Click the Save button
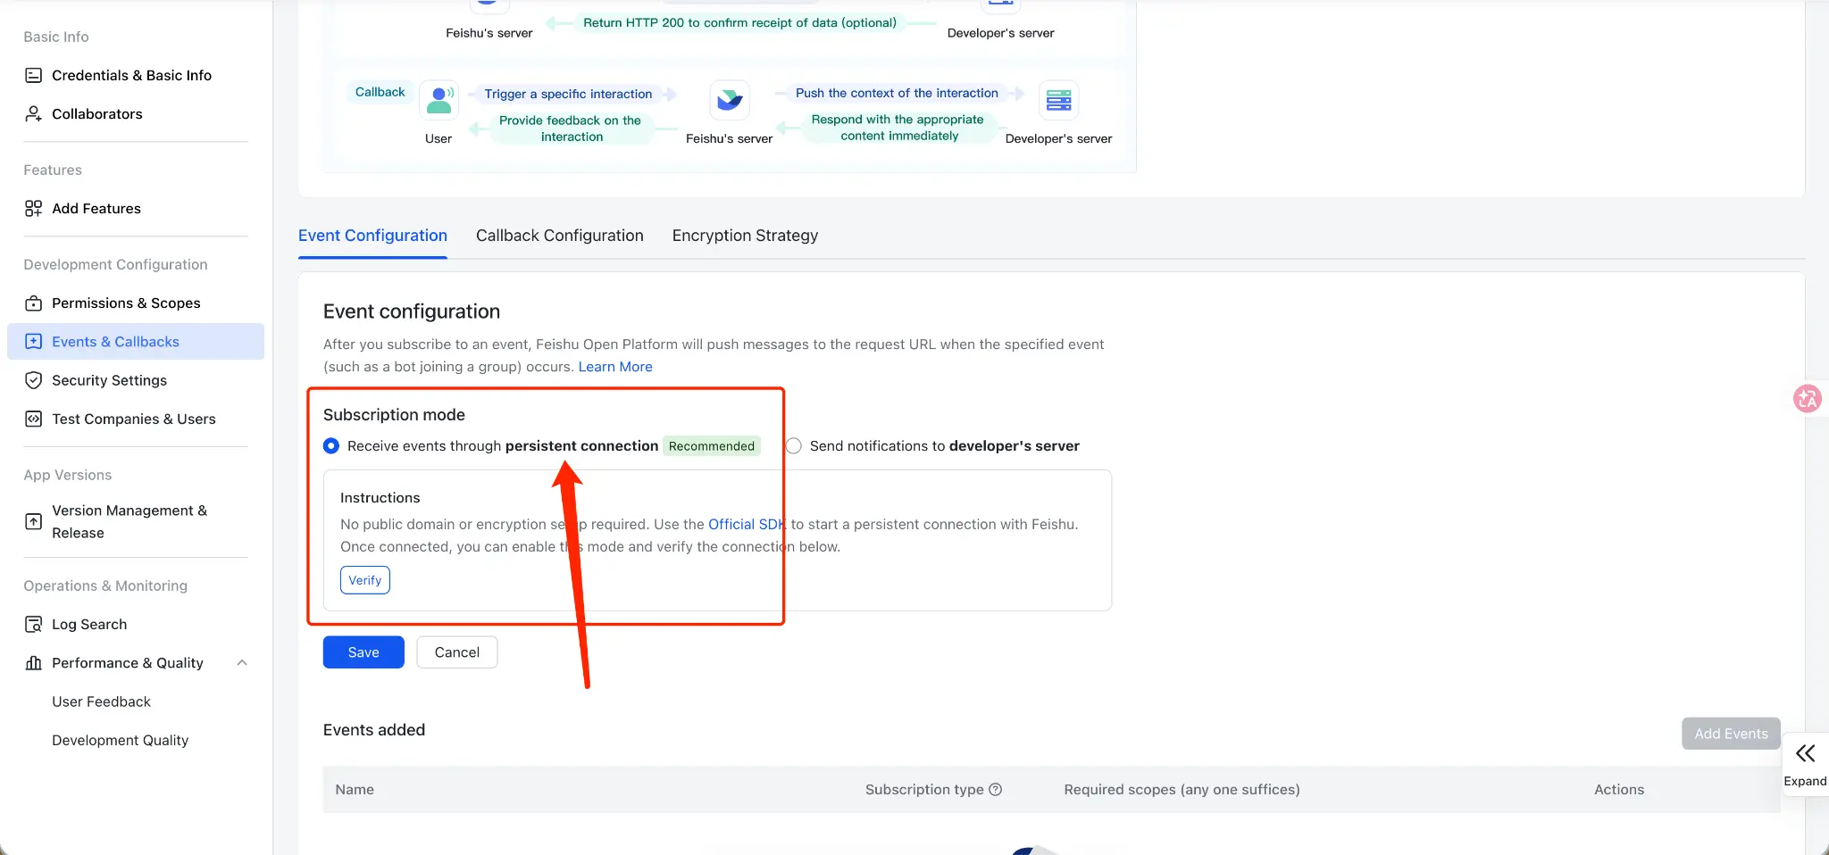 pos(363,652)
